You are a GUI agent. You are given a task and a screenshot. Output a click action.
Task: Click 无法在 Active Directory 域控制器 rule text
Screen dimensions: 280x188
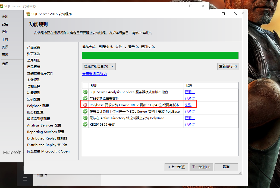coord(127,118)
